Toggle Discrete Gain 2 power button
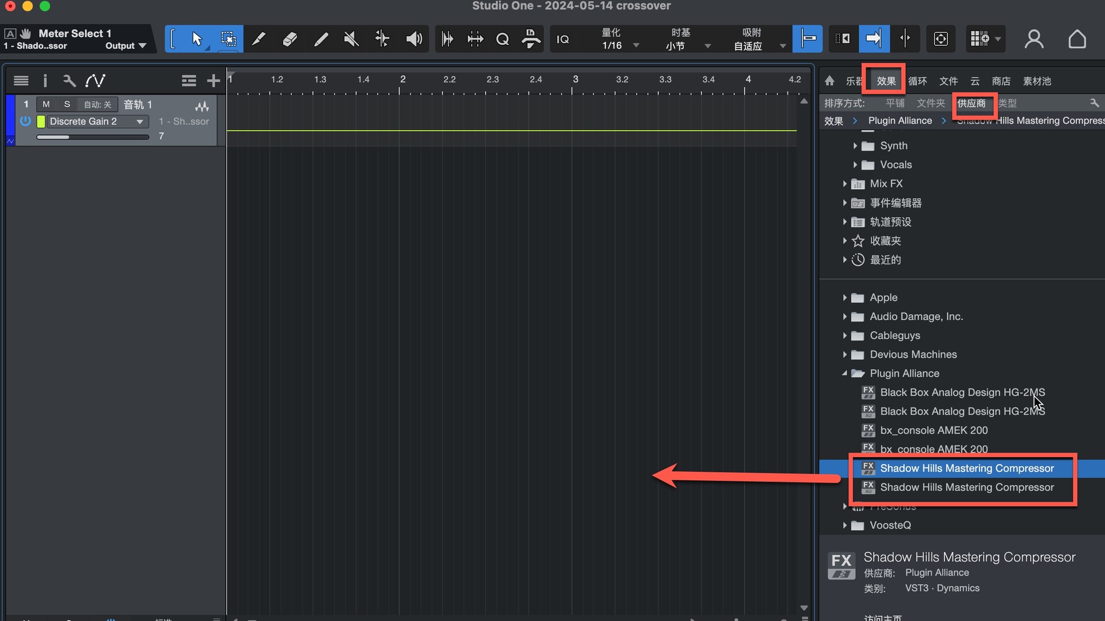The image size is (1105, 621). (25, 121)
